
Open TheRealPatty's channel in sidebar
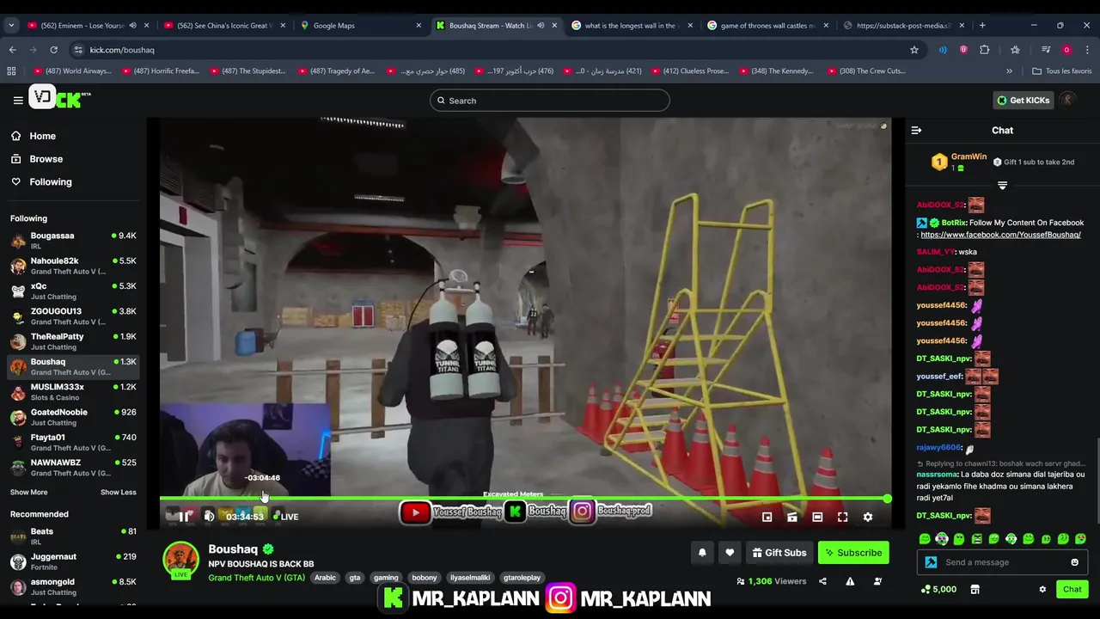click(x=73, y=341)
